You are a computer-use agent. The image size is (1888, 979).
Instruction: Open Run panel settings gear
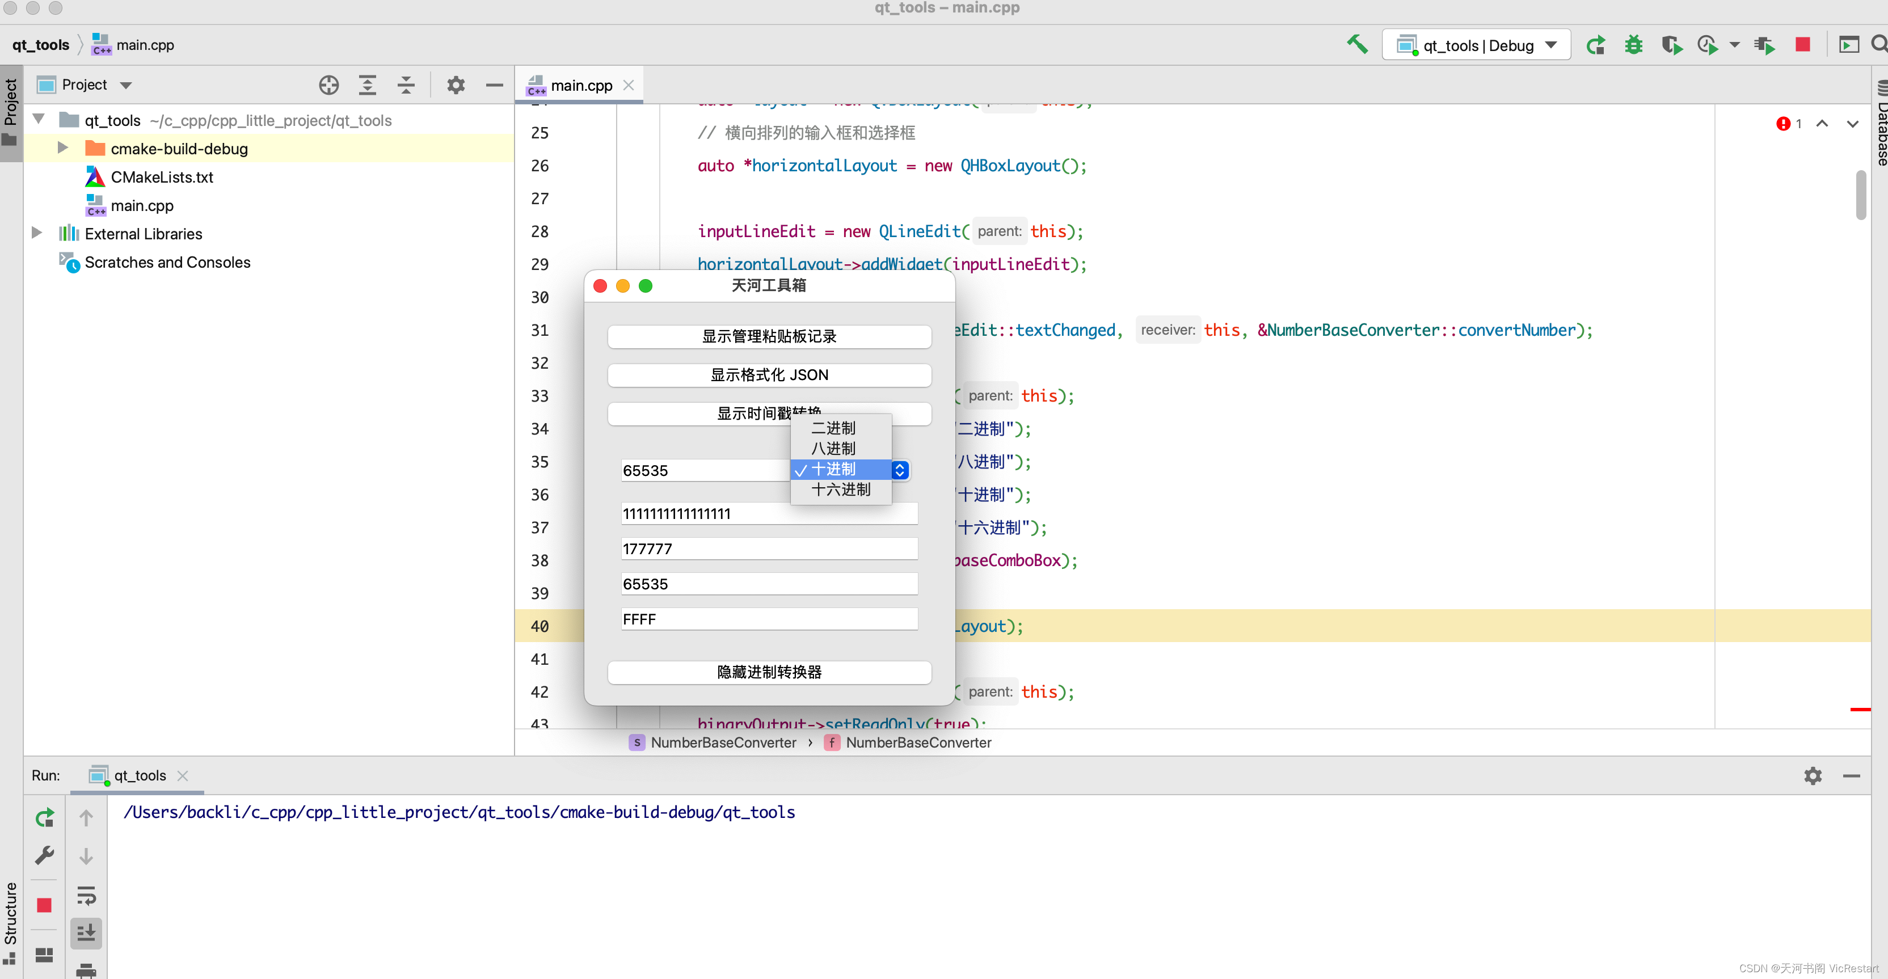pyautogui.click(x=1813, y=775)
